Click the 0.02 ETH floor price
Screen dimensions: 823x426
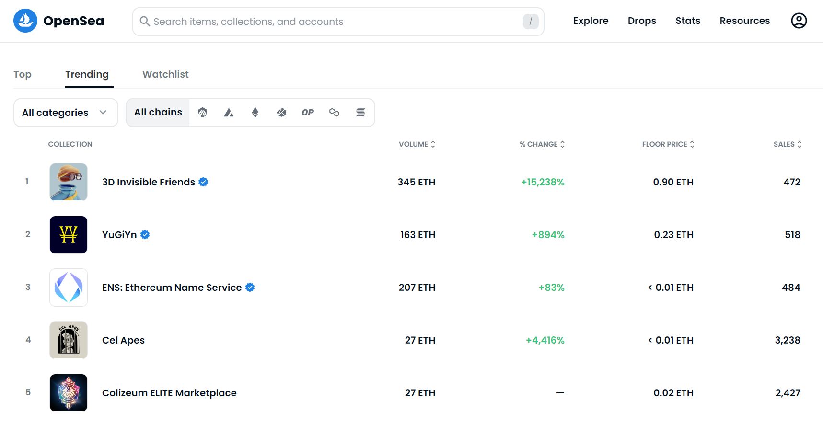(673, 393)
